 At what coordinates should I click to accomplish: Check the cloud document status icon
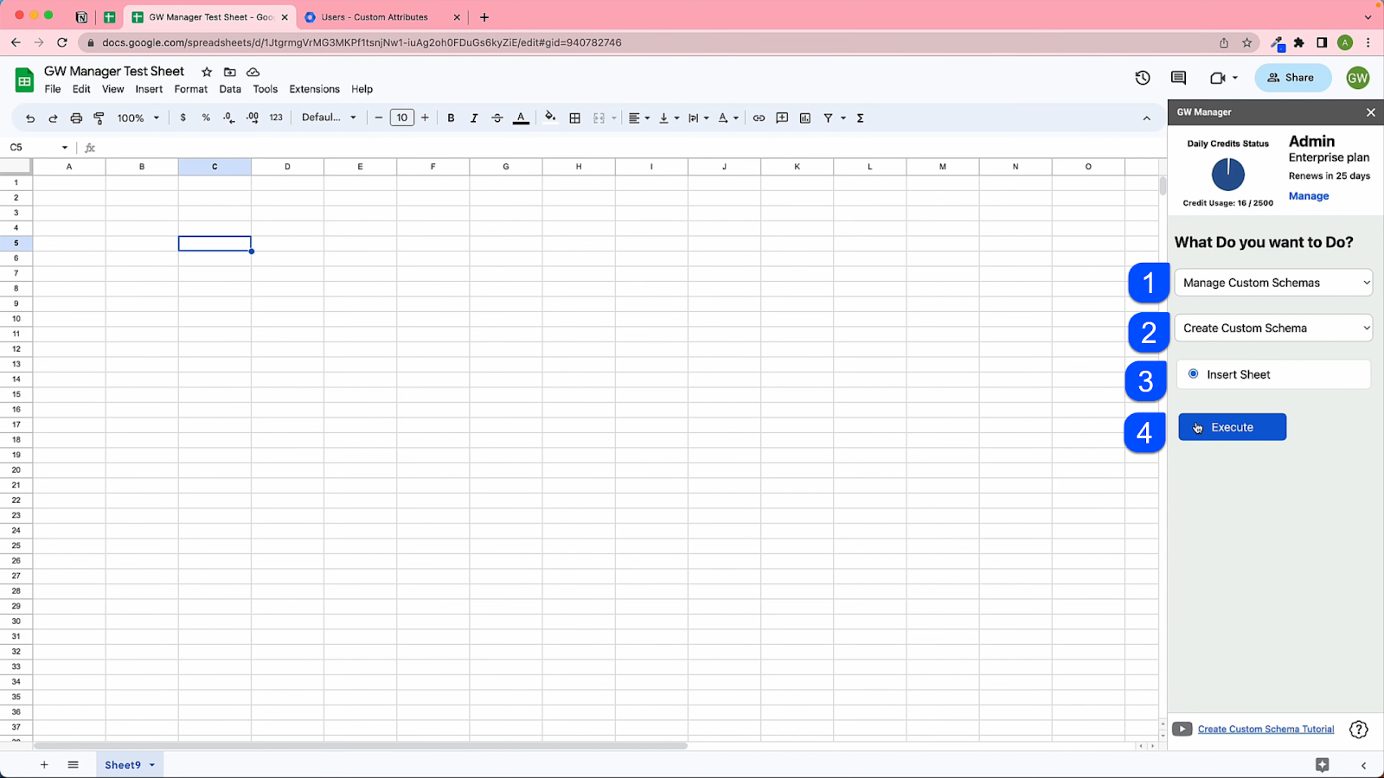pos(253,72)
